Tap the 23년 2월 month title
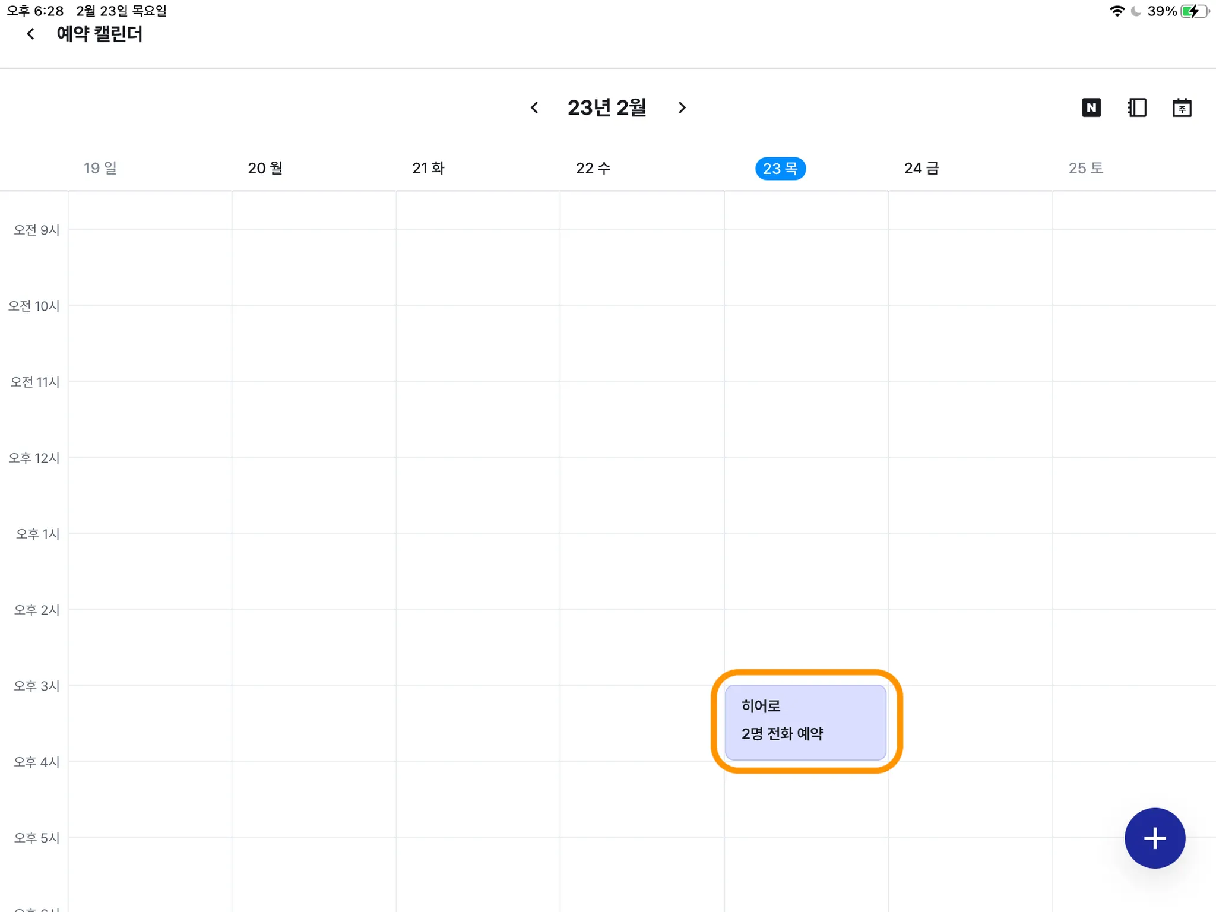The width and height of the screenshot is (1216, 912). coord(607,107)
